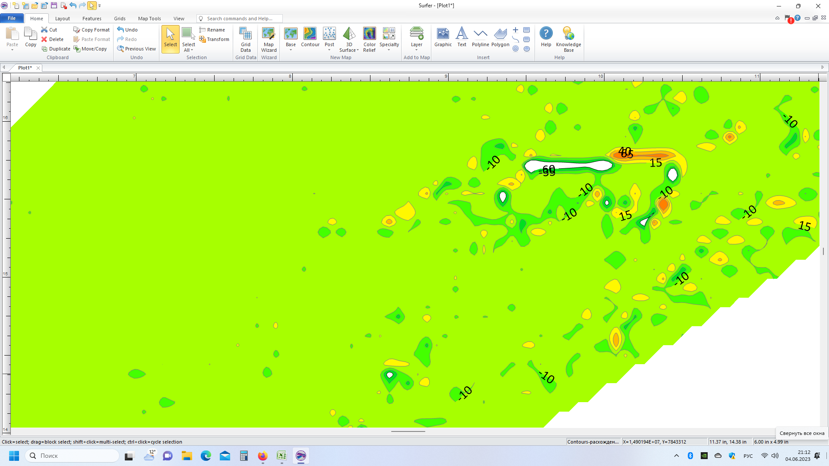
Task: Open the File menu
Action: click(12, 18)
